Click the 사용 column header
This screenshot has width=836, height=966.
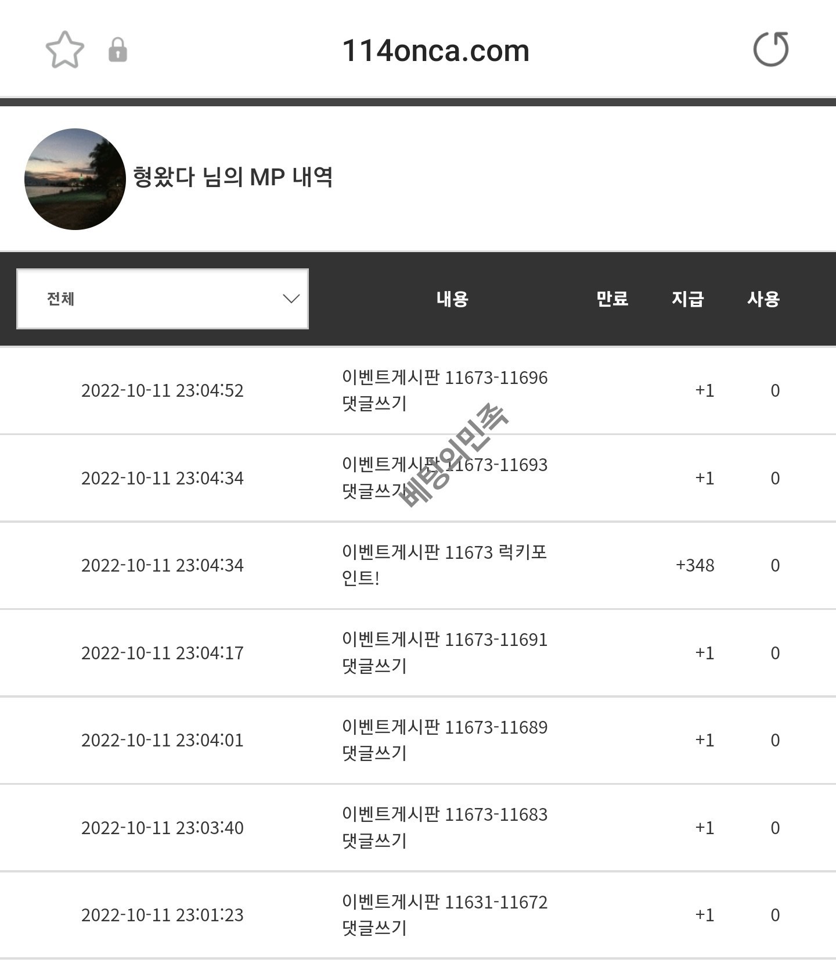763,299
